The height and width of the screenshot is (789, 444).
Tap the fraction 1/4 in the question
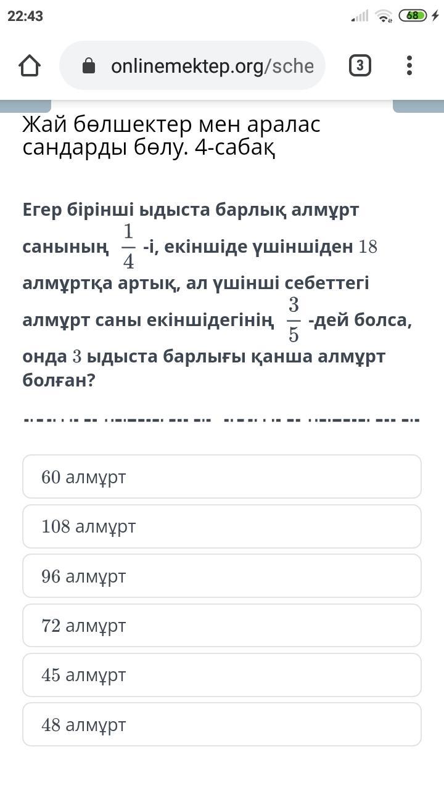pyautogui.click(x=128, y=247)
